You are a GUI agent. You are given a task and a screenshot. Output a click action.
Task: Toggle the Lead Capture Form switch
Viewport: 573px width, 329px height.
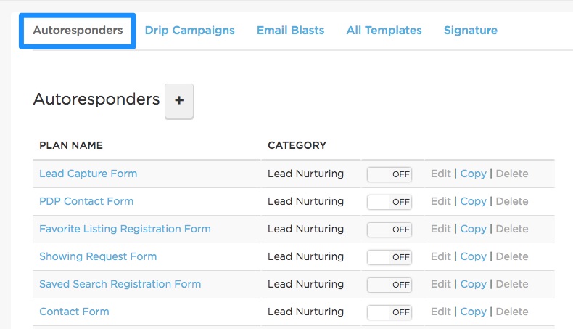(389, 174)
